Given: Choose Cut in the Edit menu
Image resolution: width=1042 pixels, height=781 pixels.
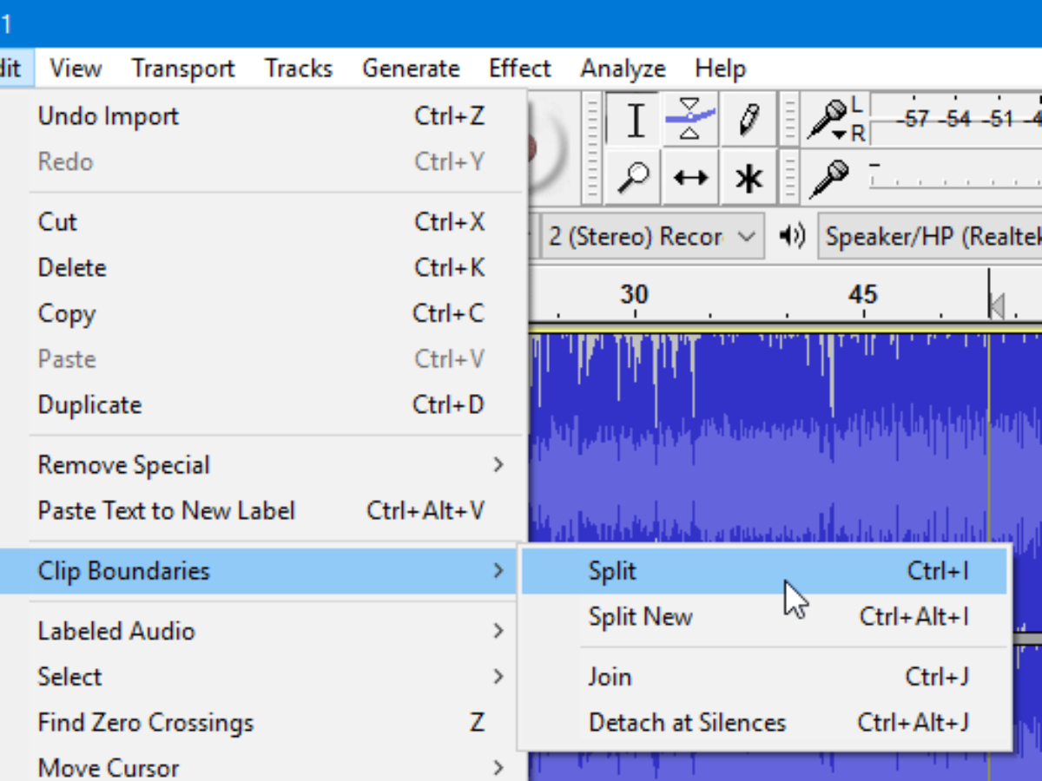Looking at the screenshot, I should coord(263,222).
